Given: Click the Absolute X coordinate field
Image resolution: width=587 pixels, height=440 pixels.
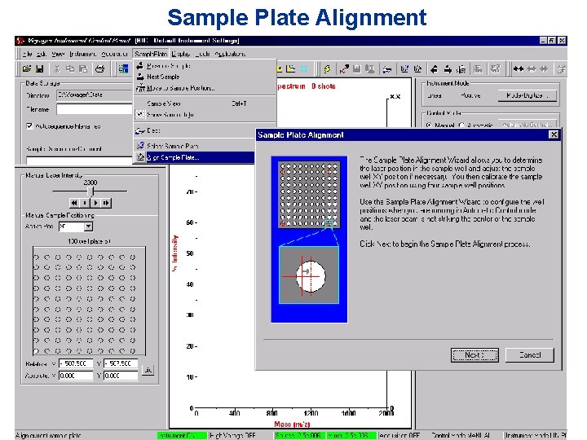Looking at the screenshot, I should coord(76,376).
